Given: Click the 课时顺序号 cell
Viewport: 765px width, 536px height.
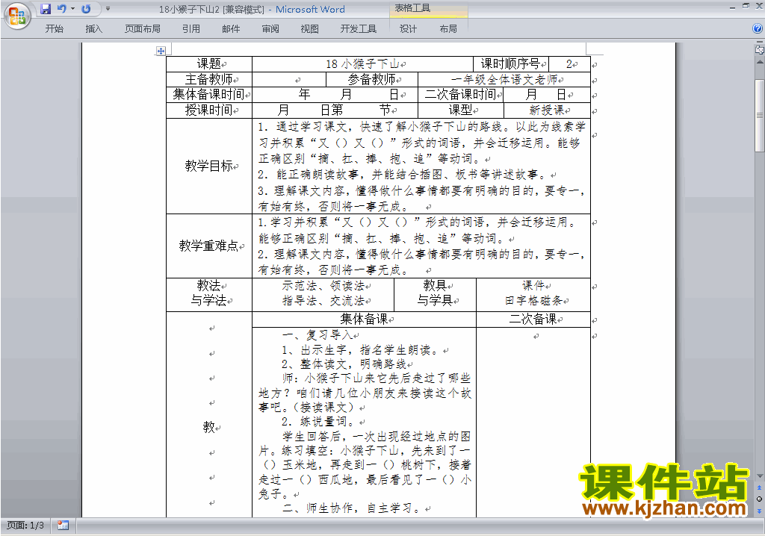Looking at the screenshot, I should point(511,64).
